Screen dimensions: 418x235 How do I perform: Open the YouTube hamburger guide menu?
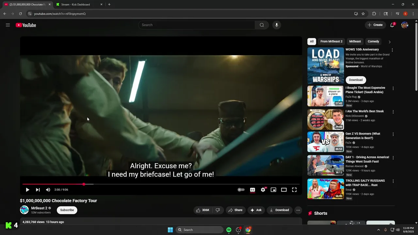[x=8, y=25]
